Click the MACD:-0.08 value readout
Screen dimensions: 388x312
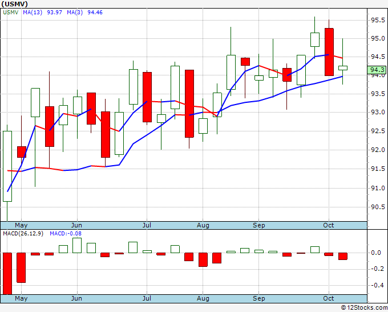coord(66,234)
